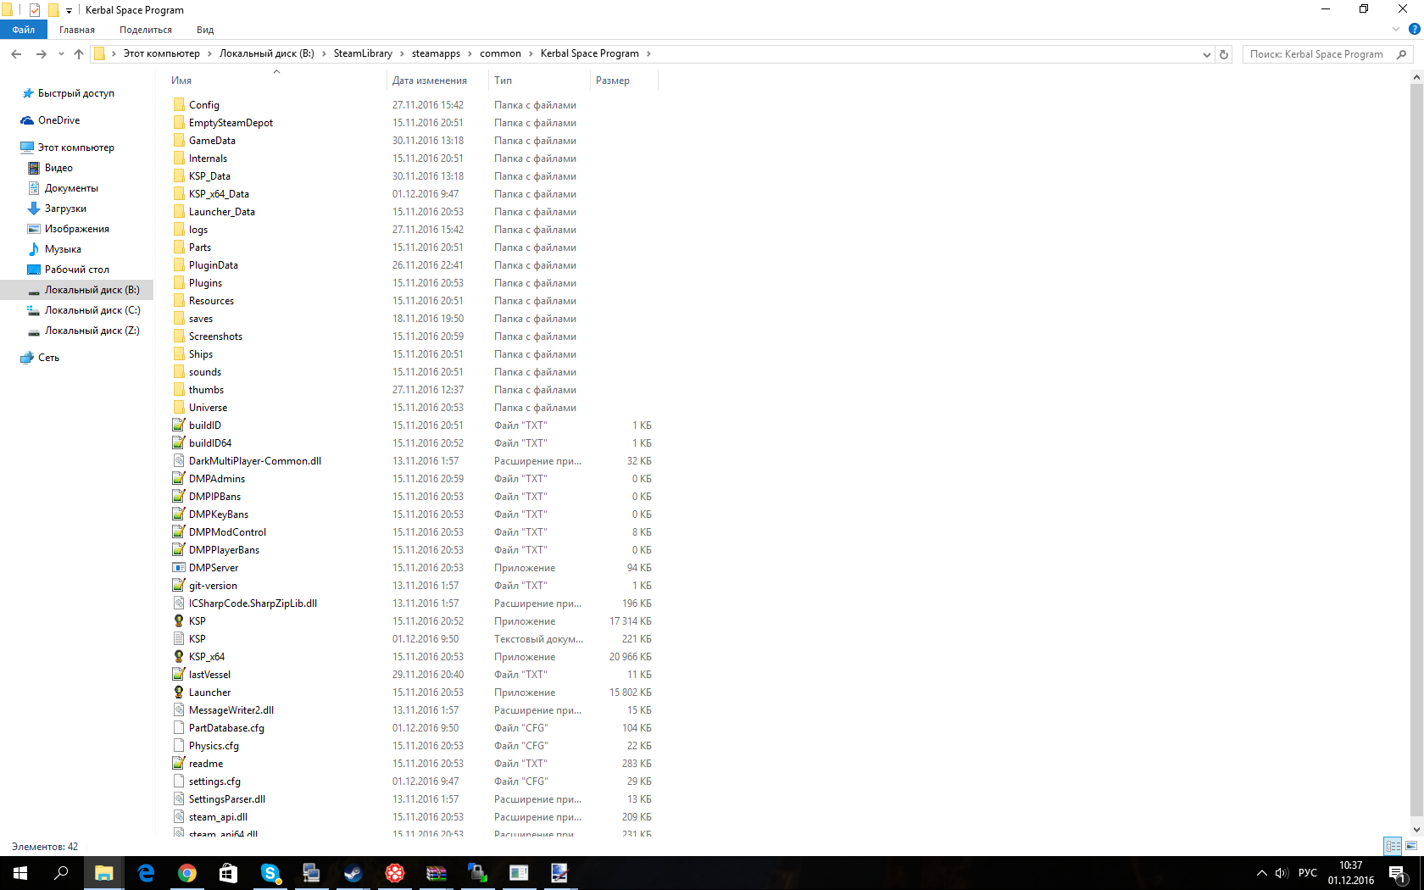Image resolution: width=1424 pixels, height=890 pixels.
Task: Select the DarkMultiPlayer-Common.dll file icon
Action: point(179,461)
